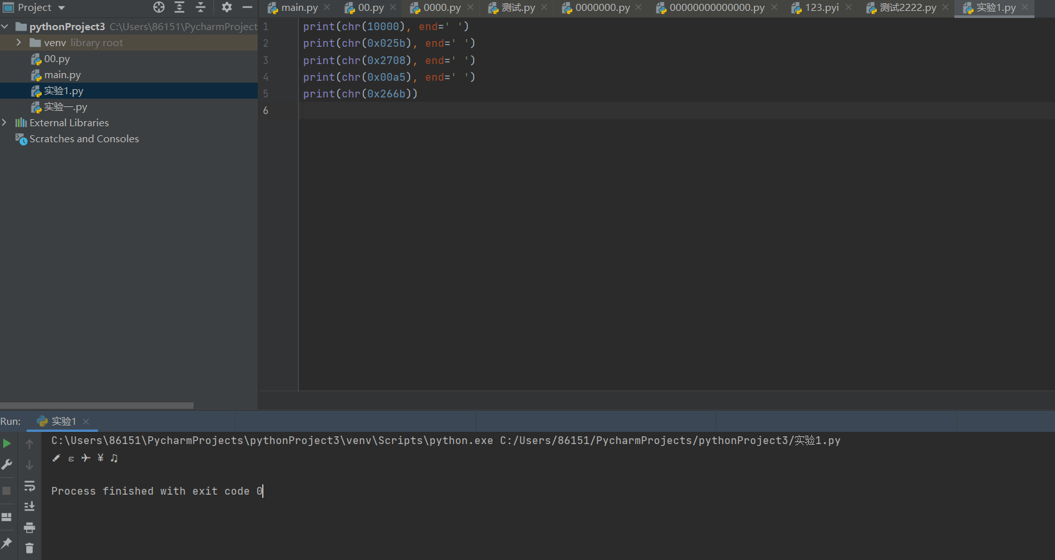This screenshot has width=1055, height=560.
Task: Toggle soft-wrap in Run console
Action: pyautogui.click(x=29, y=486)
